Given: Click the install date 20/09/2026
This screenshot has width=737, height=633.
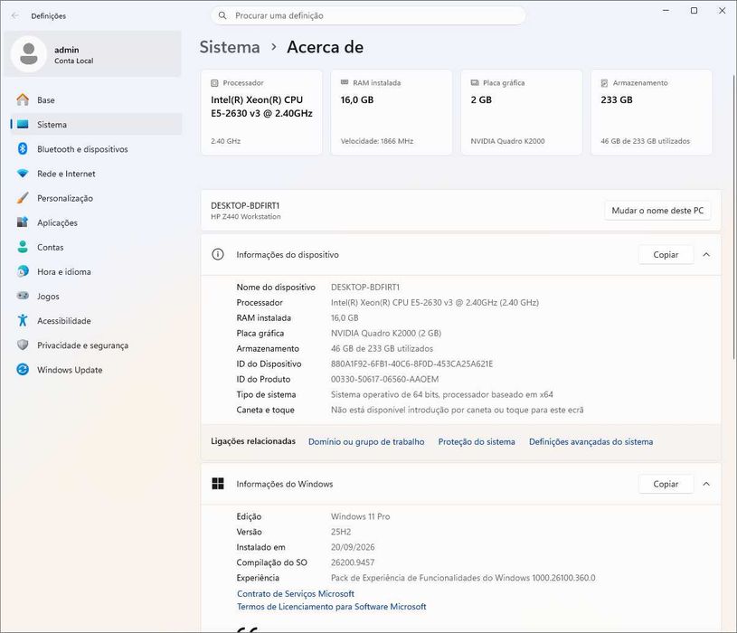Looking at the screenshot, I should coord(353,547).
